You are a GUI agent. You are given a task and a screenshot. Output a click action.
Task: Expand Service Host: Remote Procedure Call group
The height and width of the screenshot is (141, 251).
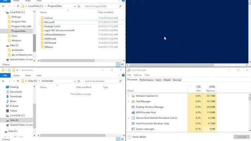point(128,118)
